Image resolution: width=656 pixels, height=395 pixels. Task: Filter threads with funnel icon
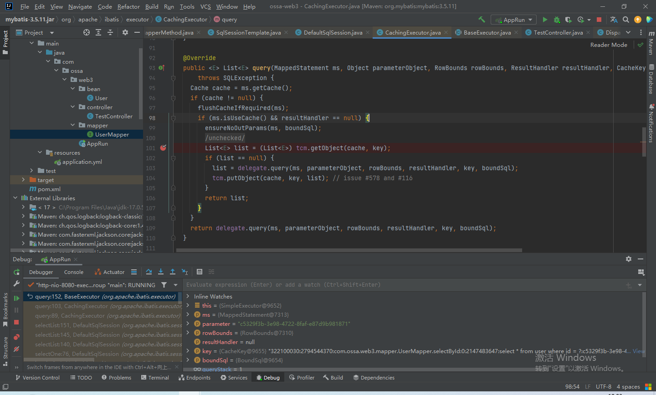click(x=164, y=285)
